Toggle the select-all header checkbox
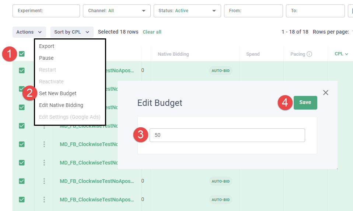353x211 pixels. click(x=22, y=54)
